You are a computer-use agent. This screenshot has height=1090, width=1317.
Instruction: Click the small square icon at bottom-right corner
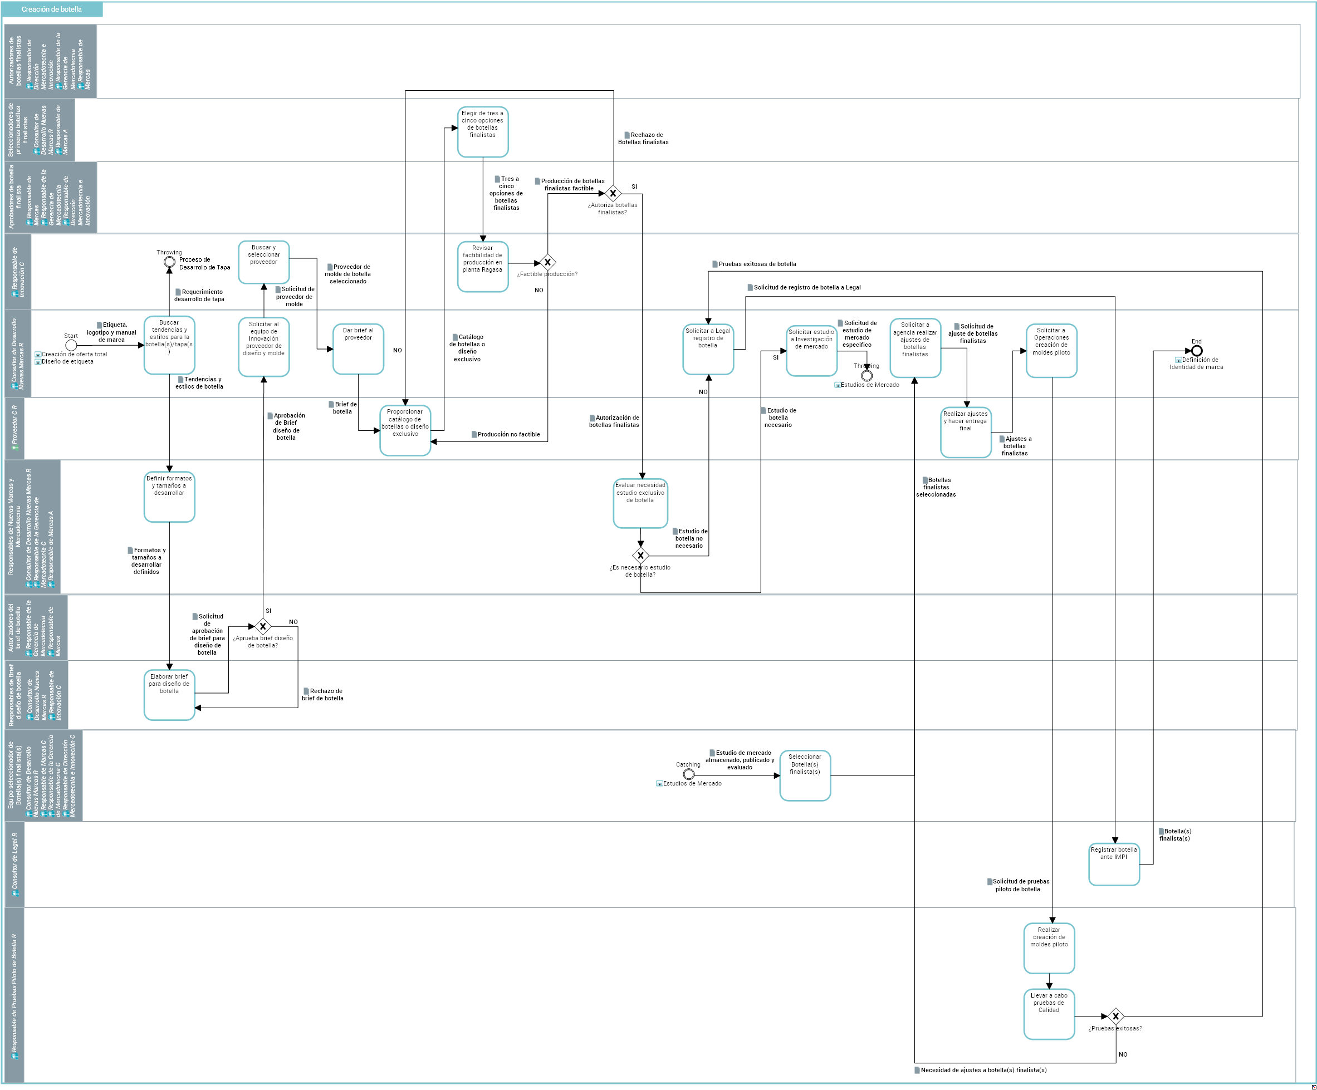(1314, 1087)
